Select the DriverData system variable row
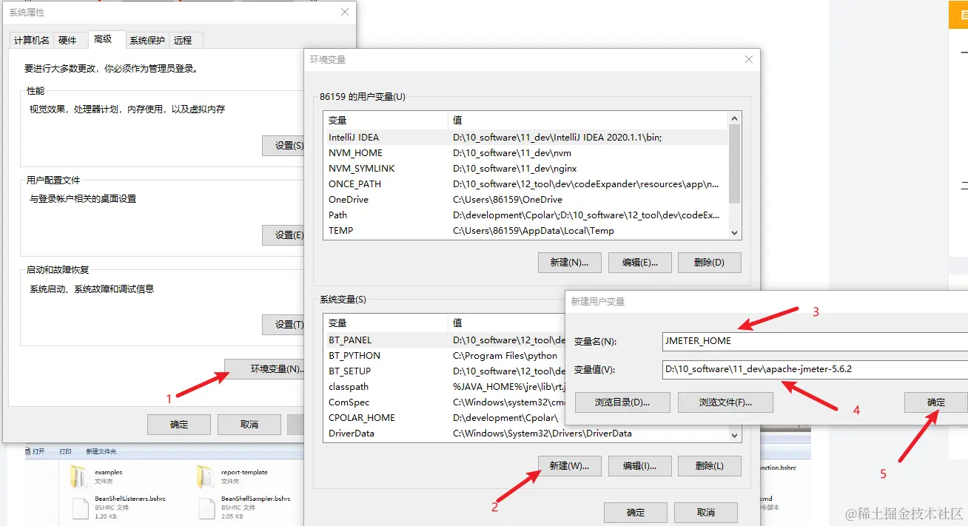Viewport: 968px width, 526px height. 526,434
